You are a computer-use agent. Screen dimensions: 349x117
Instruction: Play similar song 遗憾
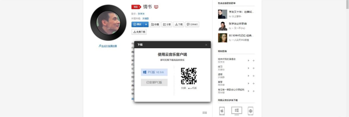point(248,75)
